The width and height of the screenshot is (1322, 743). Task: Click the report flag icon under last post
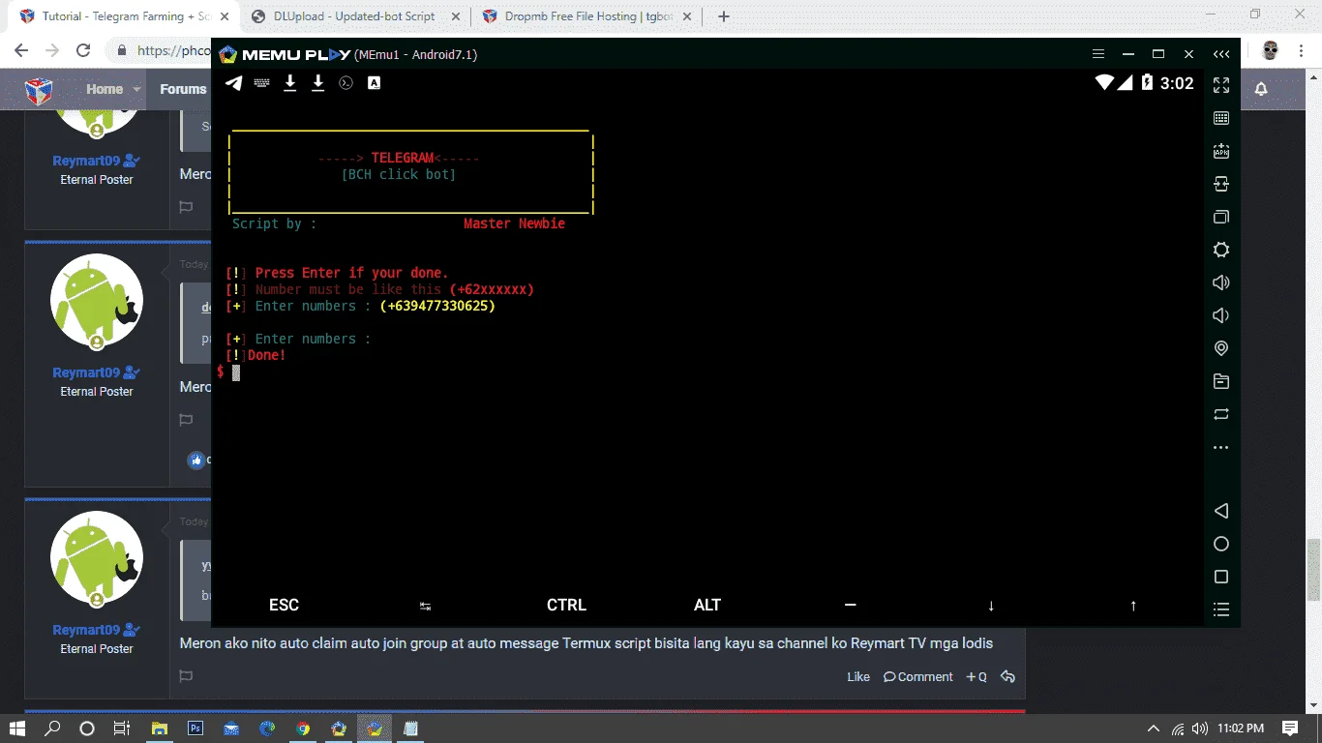[x=186, y=676]
